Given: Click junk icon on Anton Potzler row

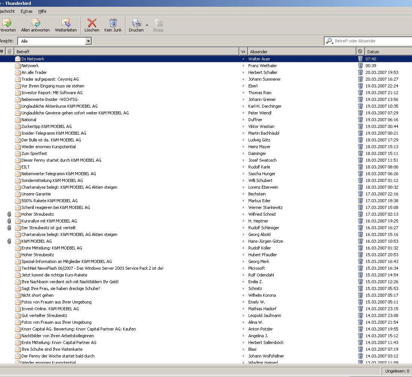Looking at the screenshot, I should tap(360, 329).
